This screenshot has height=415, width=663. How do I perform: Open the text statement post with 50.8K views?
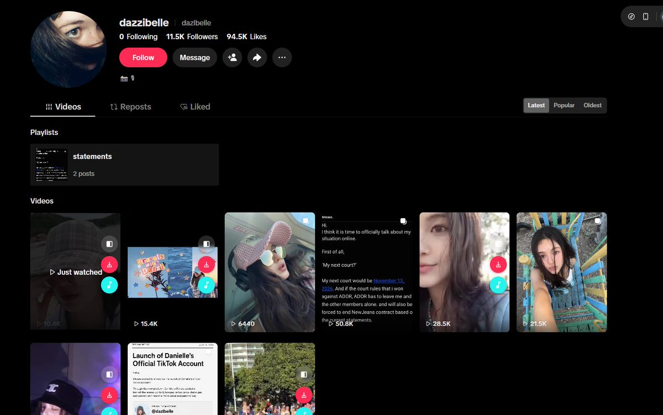(367, 272)
